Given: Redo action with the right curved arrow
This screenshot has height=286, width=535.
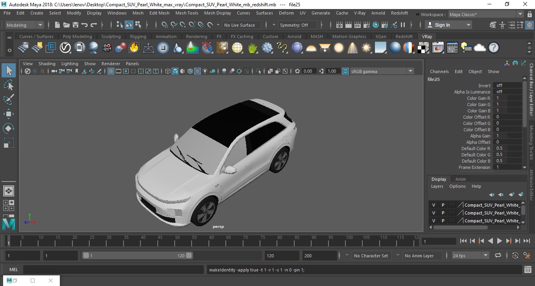Looking at the screenshot, I should pos(94,25).
